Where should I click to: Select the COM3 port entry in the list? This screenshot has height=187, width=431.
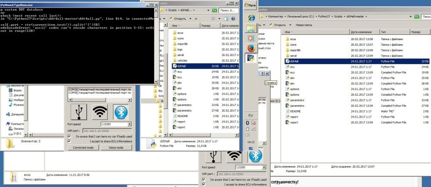(100, 89)
